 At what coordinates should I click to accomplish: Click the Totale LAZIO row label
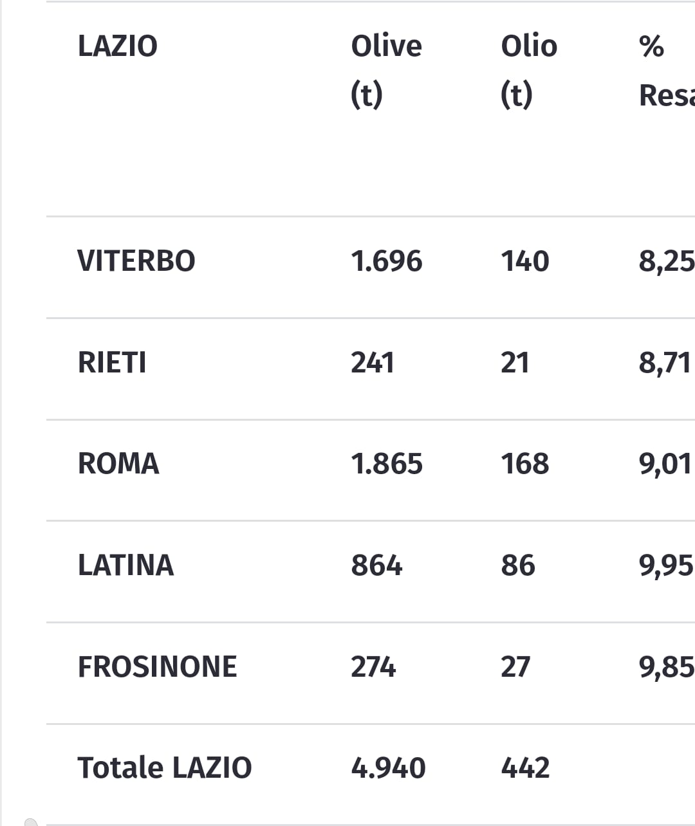165,768
